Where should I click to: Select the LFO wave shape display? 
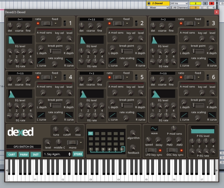tap(154, 128)
